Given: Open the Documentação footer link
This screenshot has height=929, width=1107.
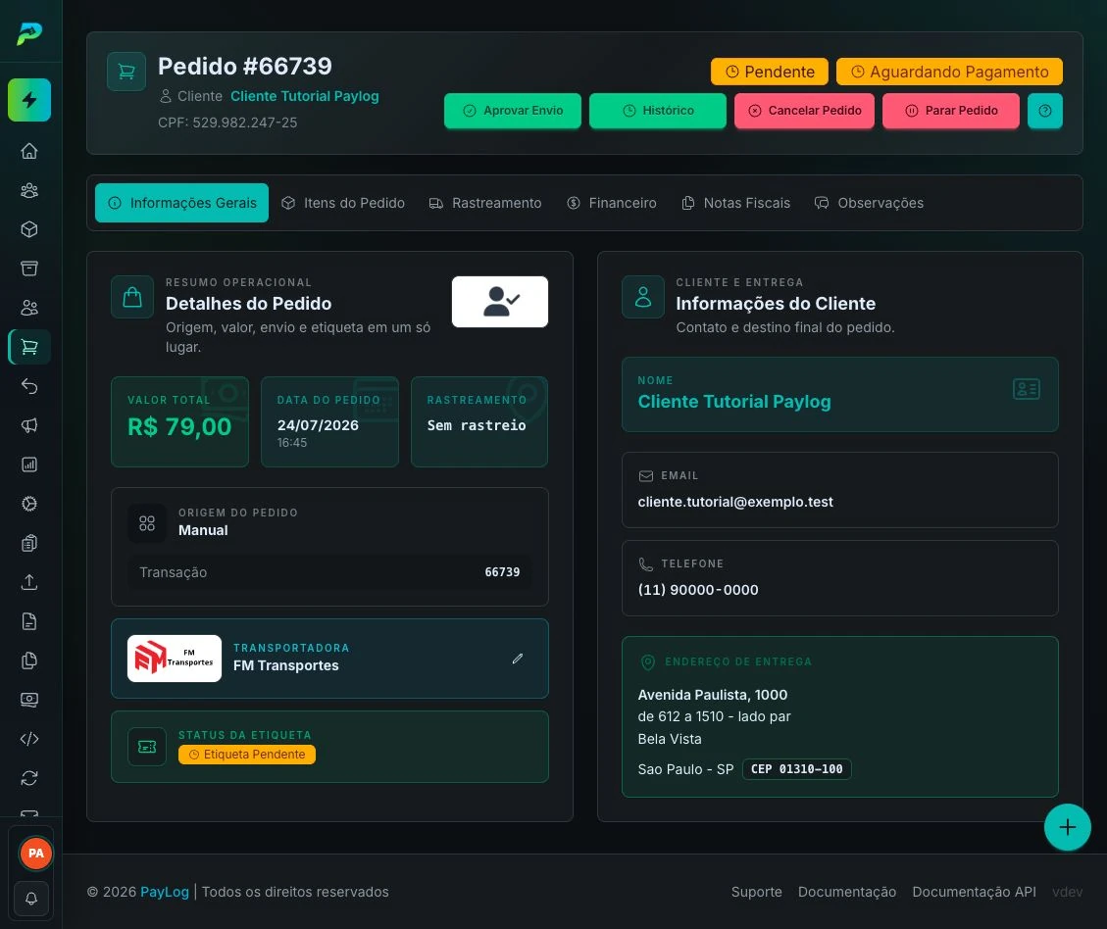Looking at the screenshot, I should pos(846,892).
